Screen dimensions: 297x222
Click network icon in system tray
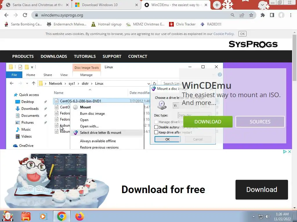261,217
